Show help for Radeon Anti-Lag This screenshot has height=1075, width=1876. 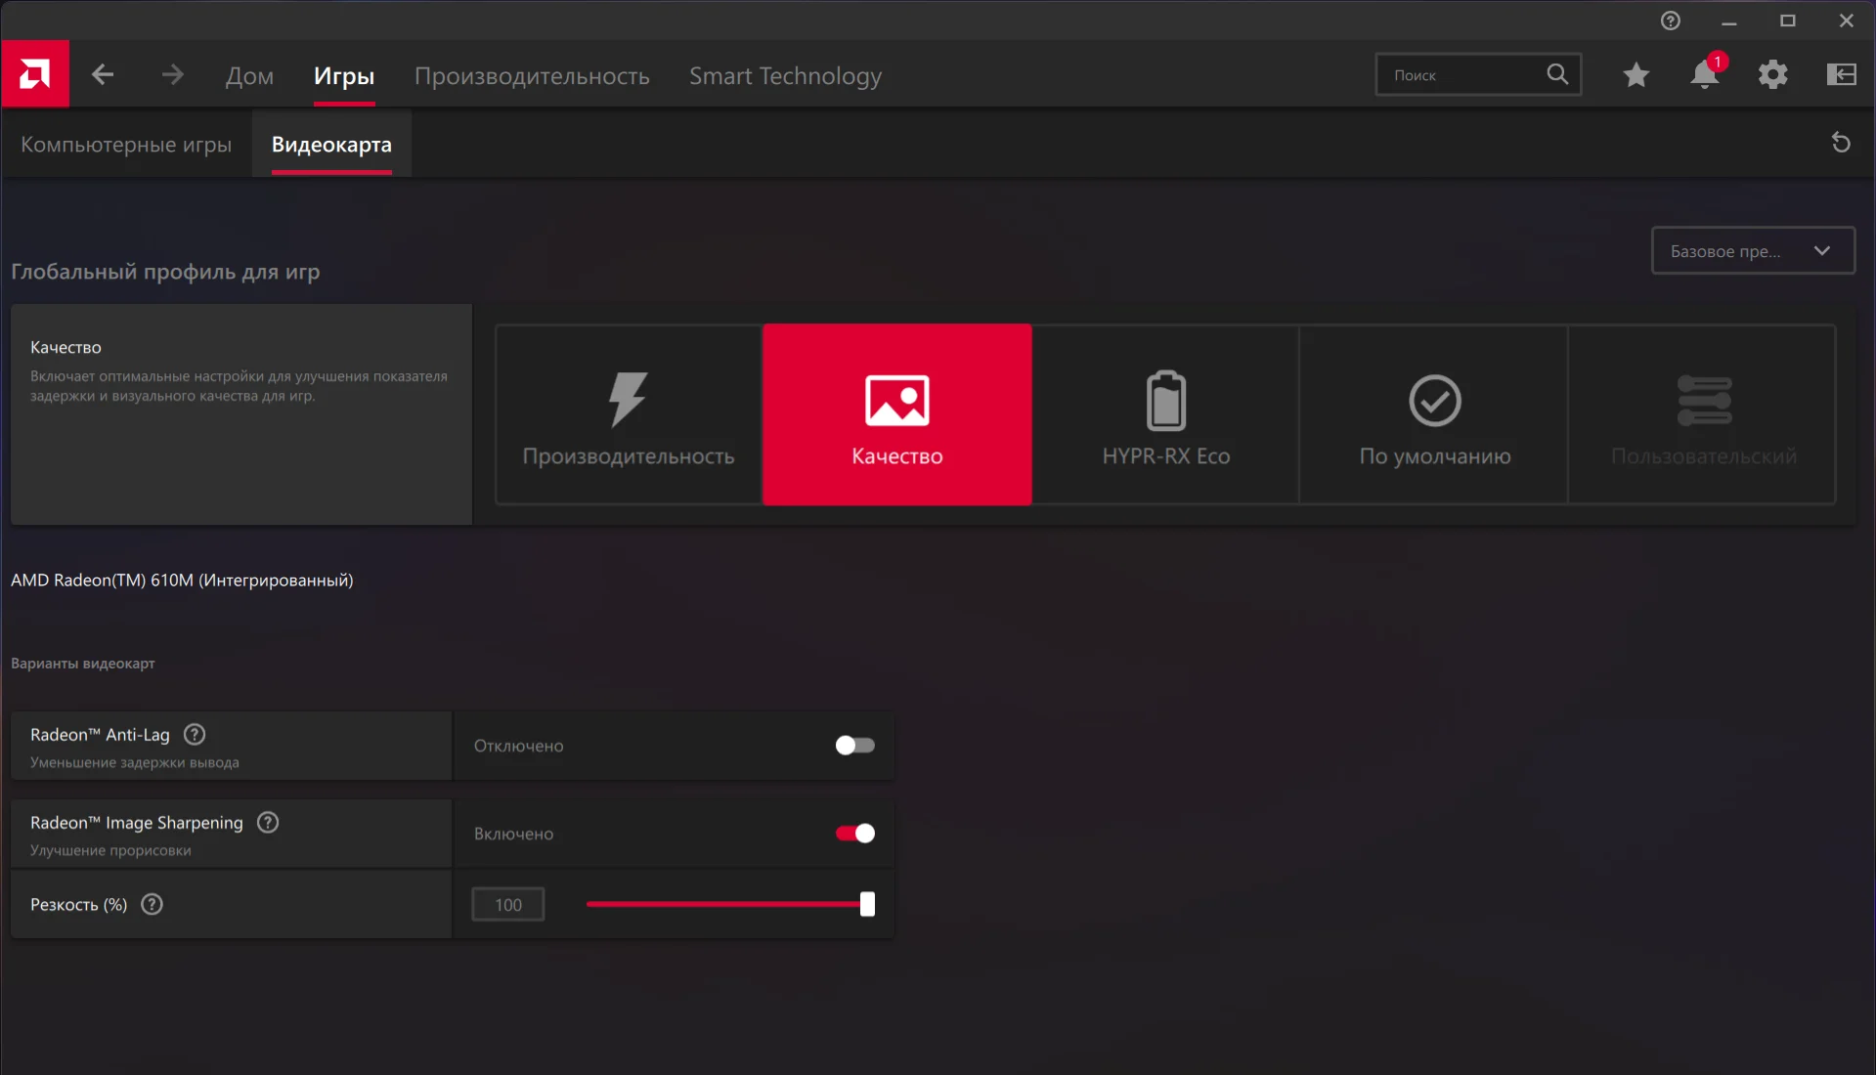coord(195,734)
